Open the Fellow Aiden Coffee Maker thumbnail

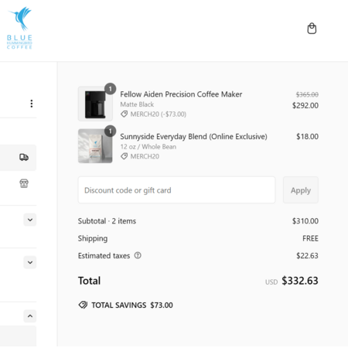(95, 104)
